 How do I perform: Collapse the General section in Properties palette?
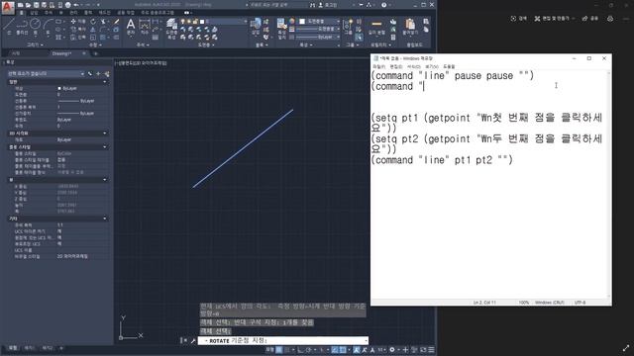105,82
